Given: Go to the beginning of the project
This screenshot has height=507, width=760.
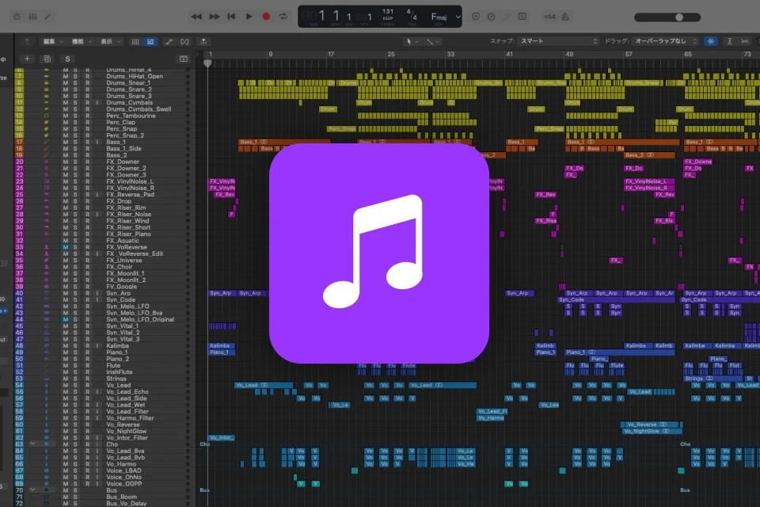Looking at the screenshot, I should point(231,17).
